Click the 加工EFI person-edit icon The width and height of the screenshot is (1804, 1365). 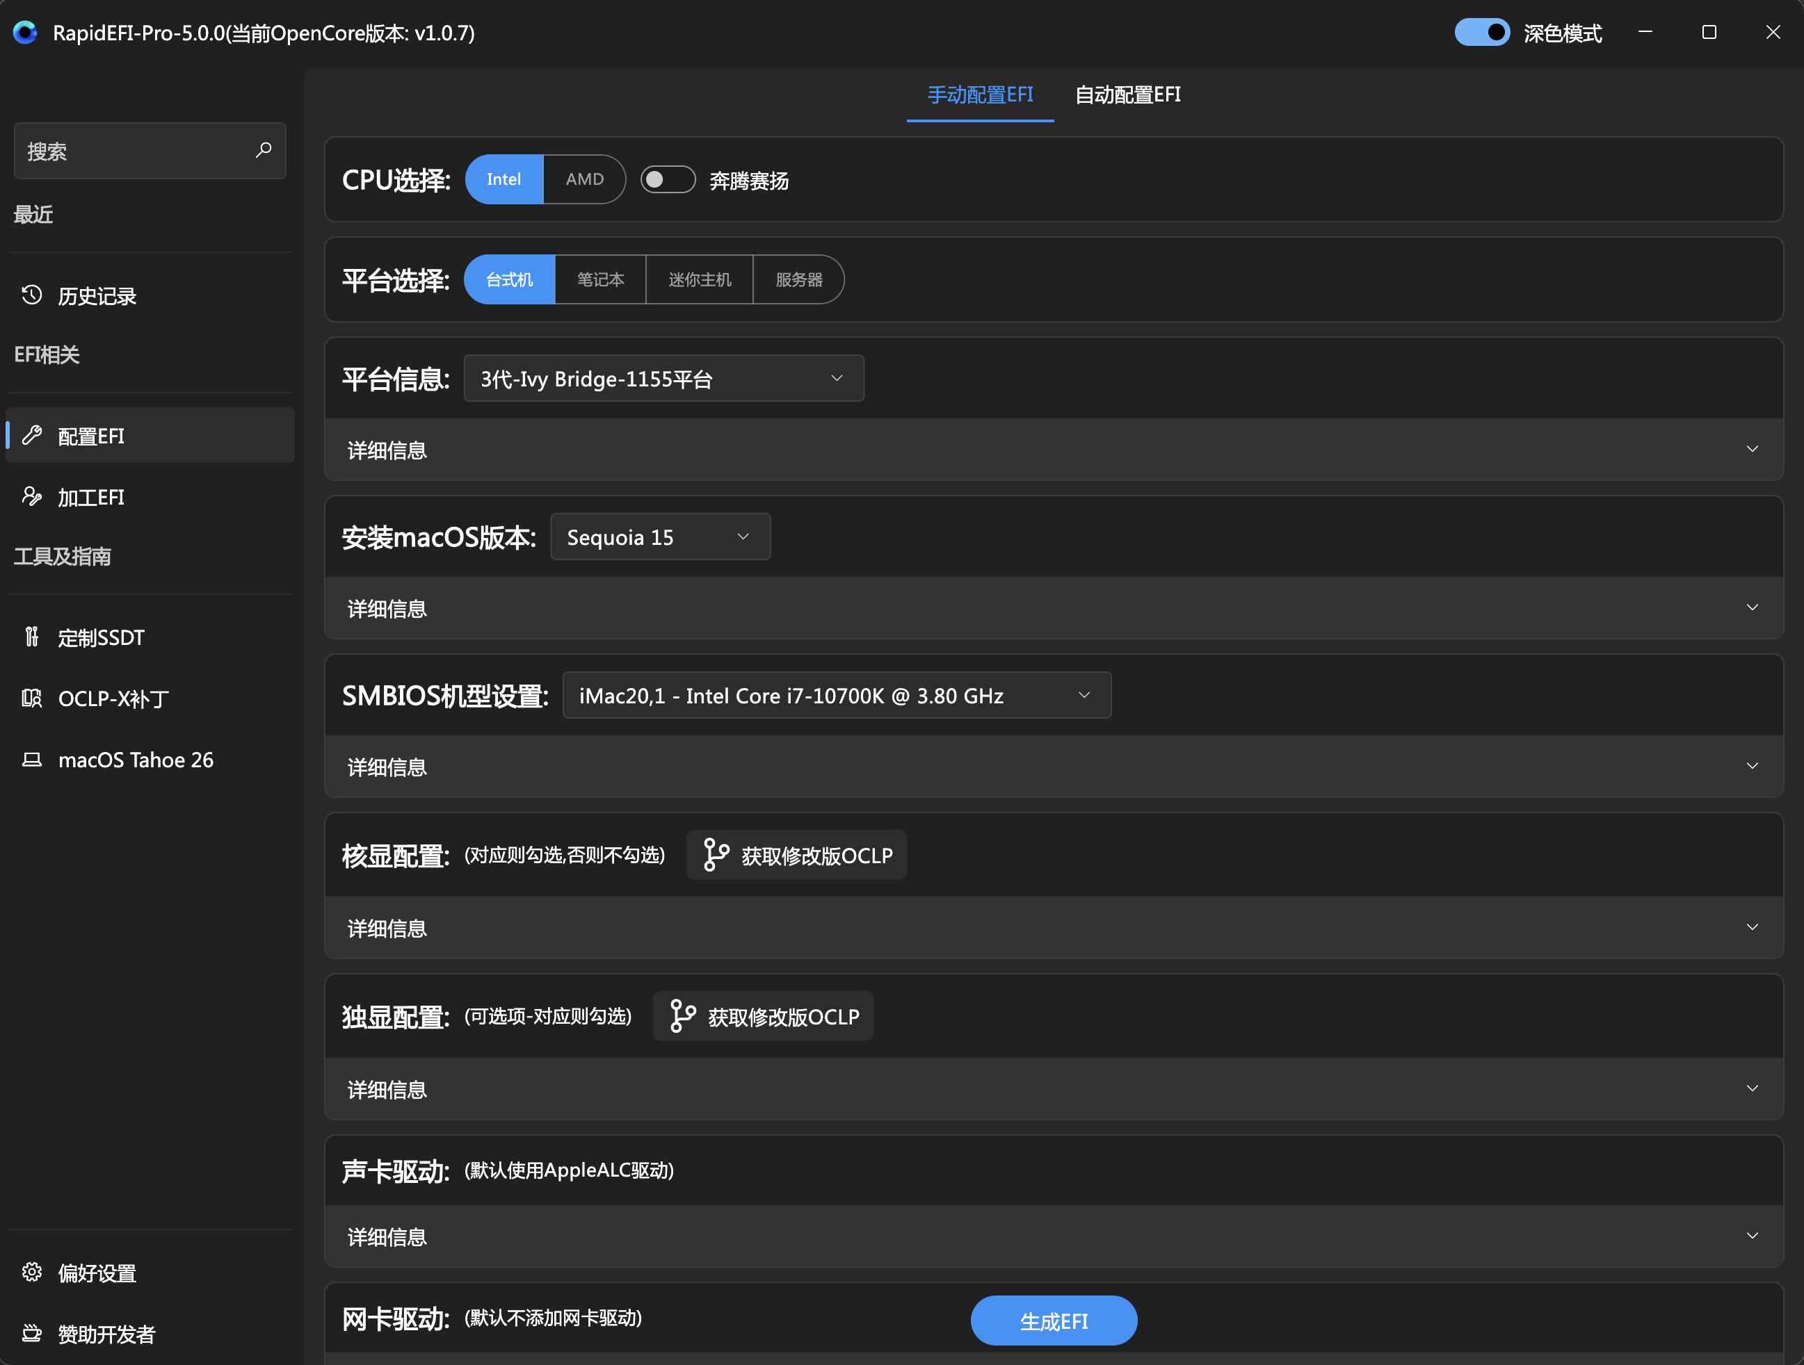pos(32,496)
